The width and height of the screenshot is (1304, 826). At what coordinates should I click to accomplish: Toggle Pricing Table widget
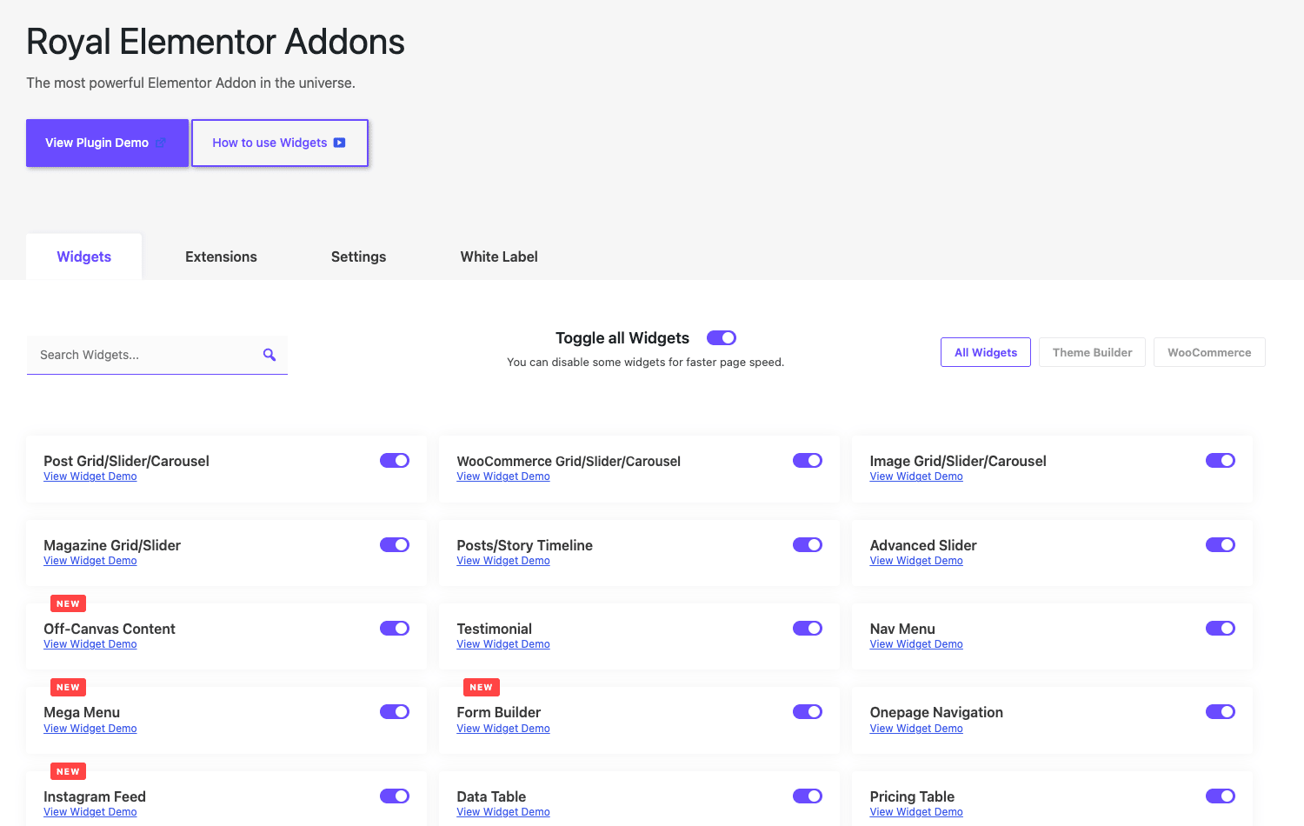1221,796
